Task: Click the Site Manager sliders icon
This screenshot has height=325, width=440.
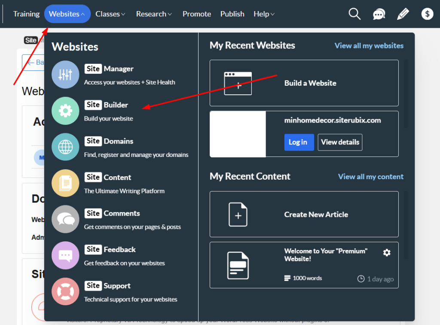Action: [x=65, y=75]
